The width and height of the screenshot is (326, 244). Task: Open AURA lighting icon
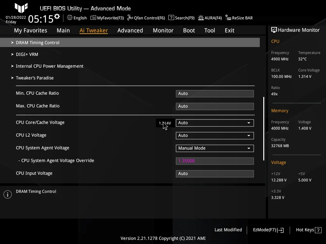(201, 18)
